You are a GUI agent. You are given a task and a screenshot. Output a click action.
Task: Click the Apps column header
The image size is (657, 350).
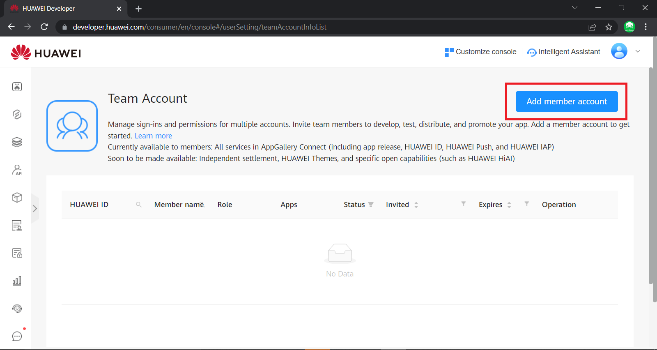pos(289,205)
